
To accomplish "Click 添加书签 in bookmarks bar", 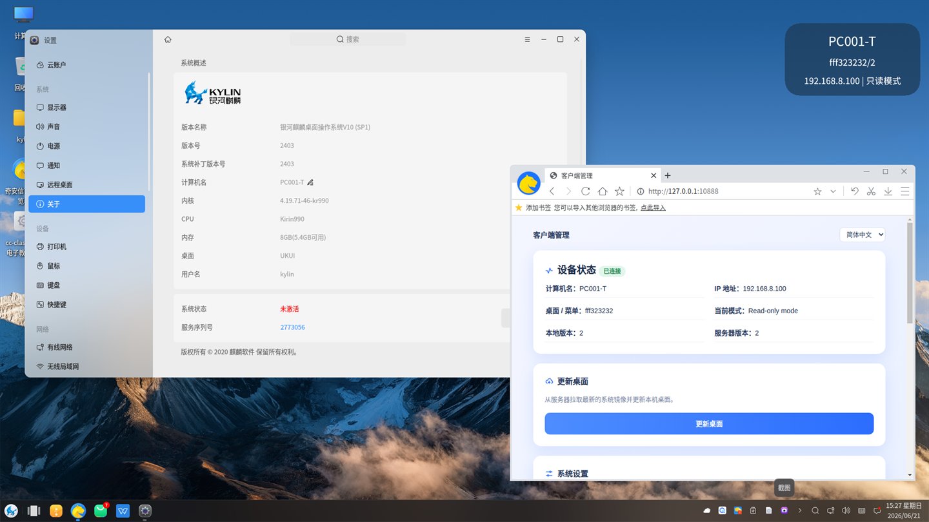I will 533,208.
